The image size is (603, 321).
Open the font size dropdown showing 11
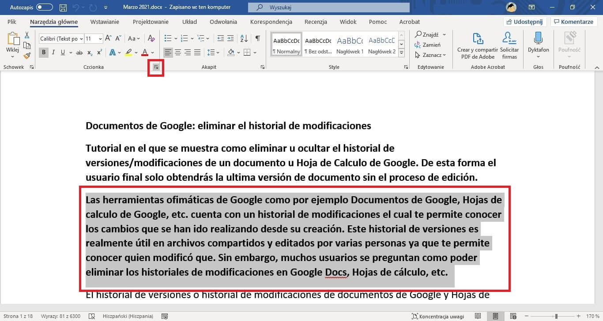[x=100, y=39]
